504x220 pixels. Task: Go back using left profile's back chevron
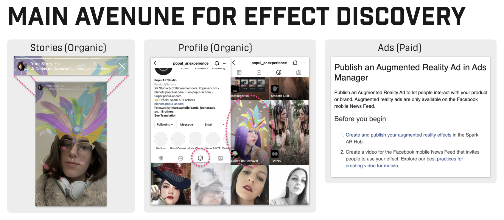[155, 63]
